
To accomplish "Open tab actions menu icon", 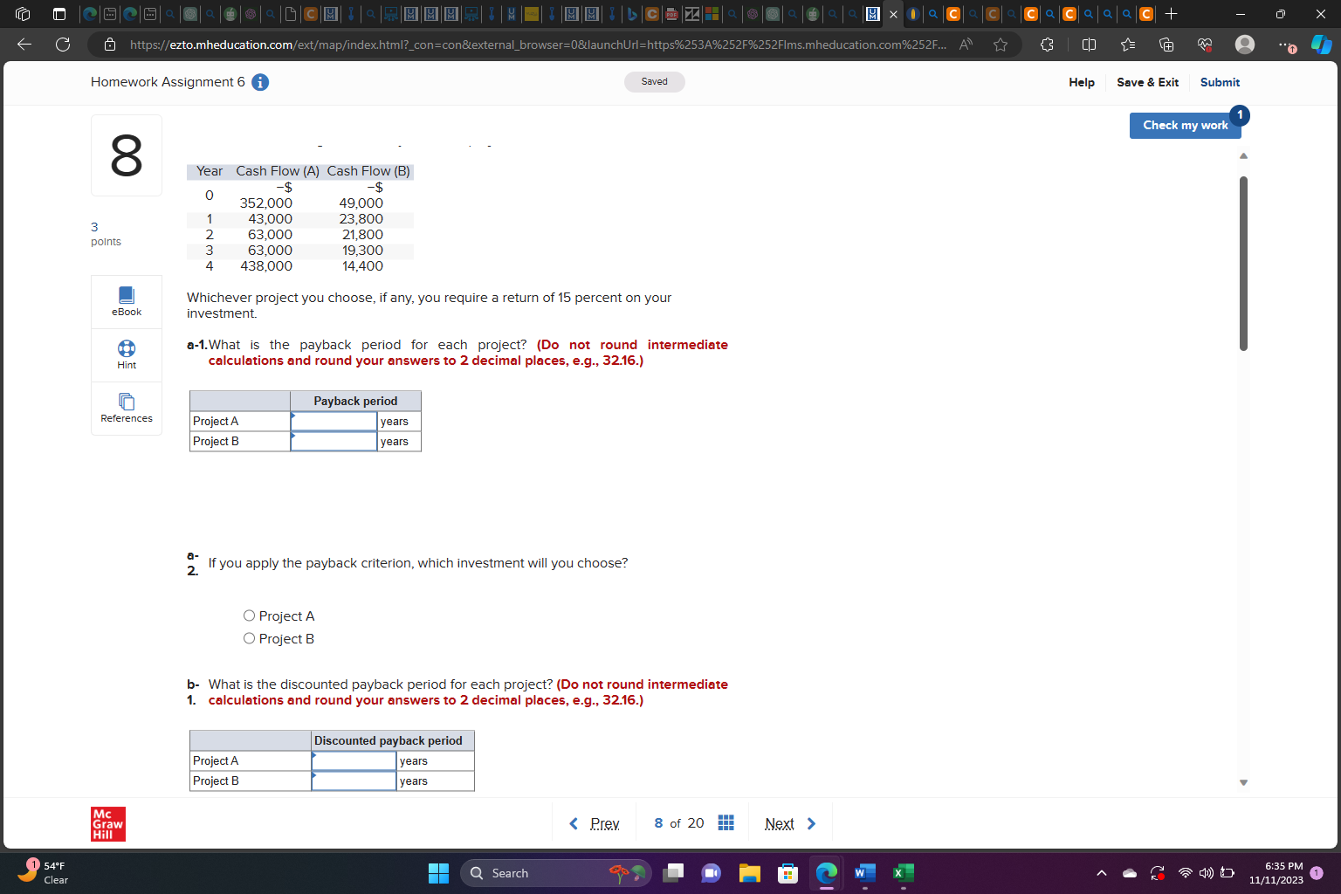I will pos(59,14).
